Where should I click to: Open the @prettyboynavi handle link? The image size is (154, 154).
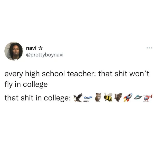click(x=45, y=55)
